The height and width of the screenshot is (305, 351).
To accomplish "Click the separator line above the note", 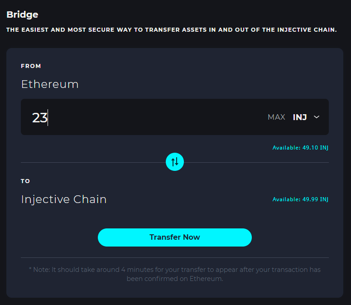I will pyautogui.click(x=175, y=257).
